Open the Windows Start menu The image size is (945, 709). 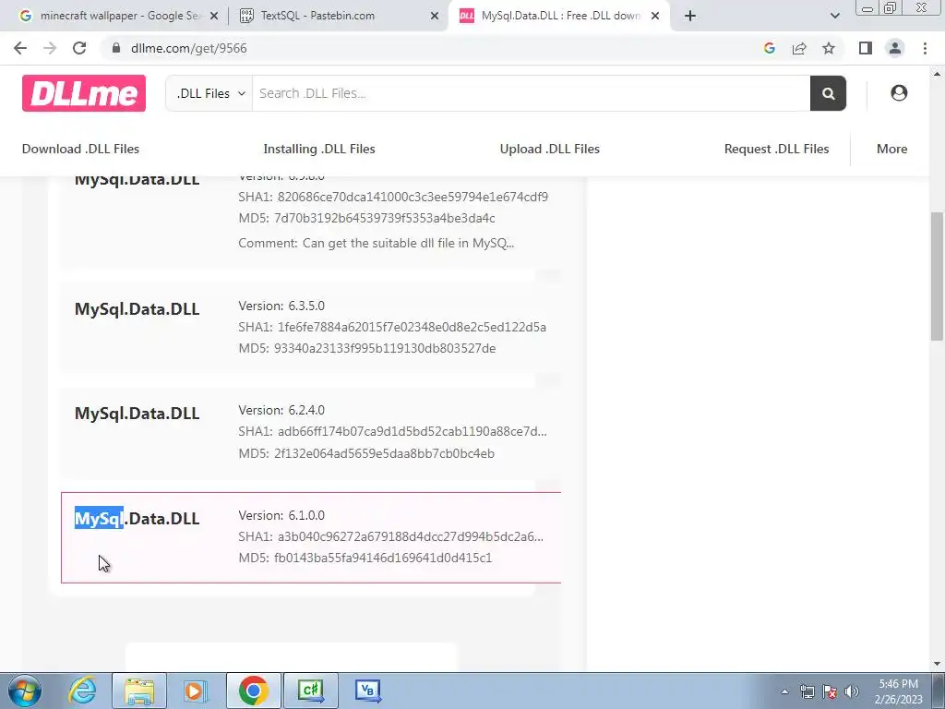(25, 691)
